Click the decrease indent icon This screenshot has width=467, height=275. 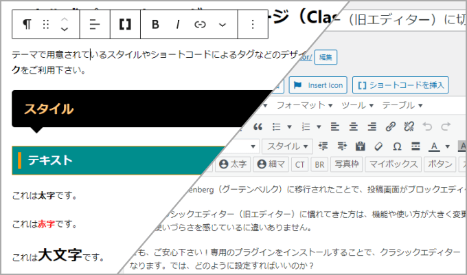tap(323, 146)
